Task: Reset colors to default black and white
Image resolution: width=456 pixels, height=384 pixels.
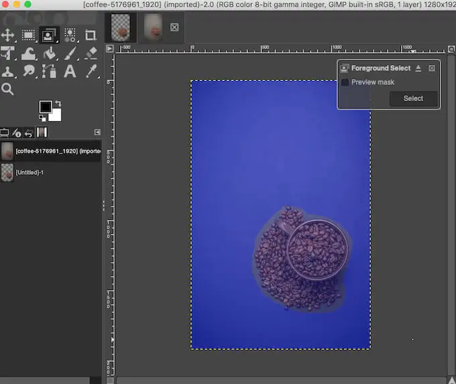Action: 42,118
